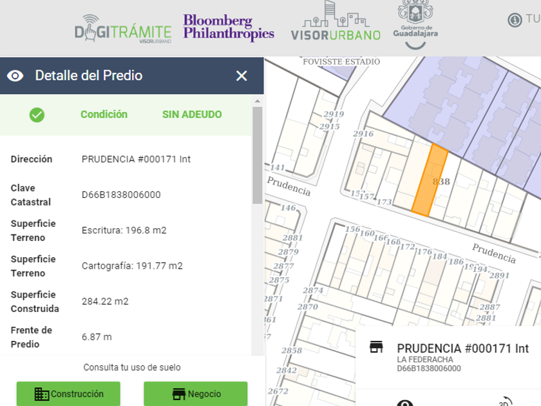Click the 6.87 m frontage value
541x406 pixels.
click(97, 337)
